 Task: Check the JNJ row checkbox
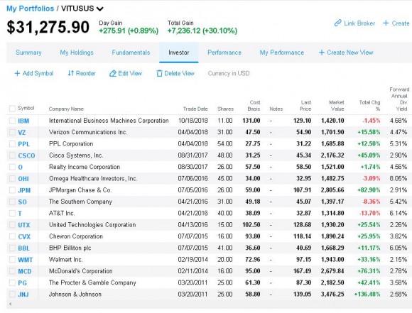click(x=12, y=294)
